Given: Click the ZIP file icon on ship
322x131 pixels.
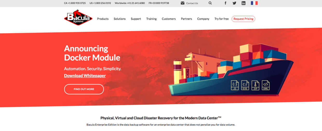Looking at the screenshot, I should tap(255, 85).
